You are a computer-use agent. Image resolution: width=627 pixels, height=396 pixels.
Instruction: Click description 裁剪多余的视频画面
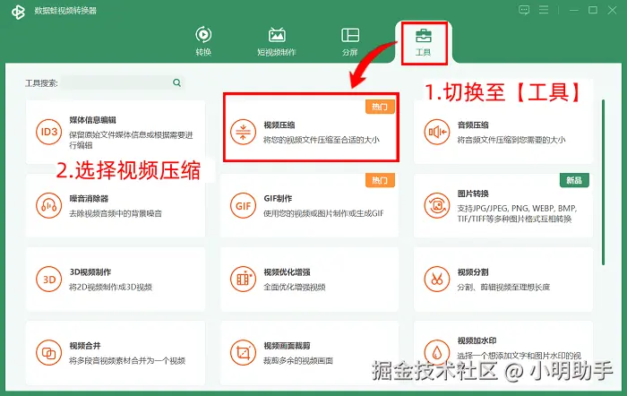coord(298,361)
